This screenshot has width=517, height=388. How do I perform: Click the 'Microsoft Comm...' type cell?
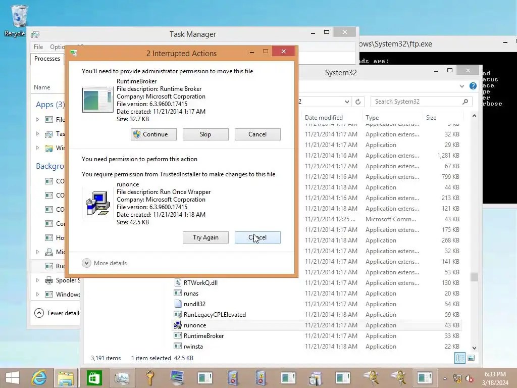click(x=391, y=219)
